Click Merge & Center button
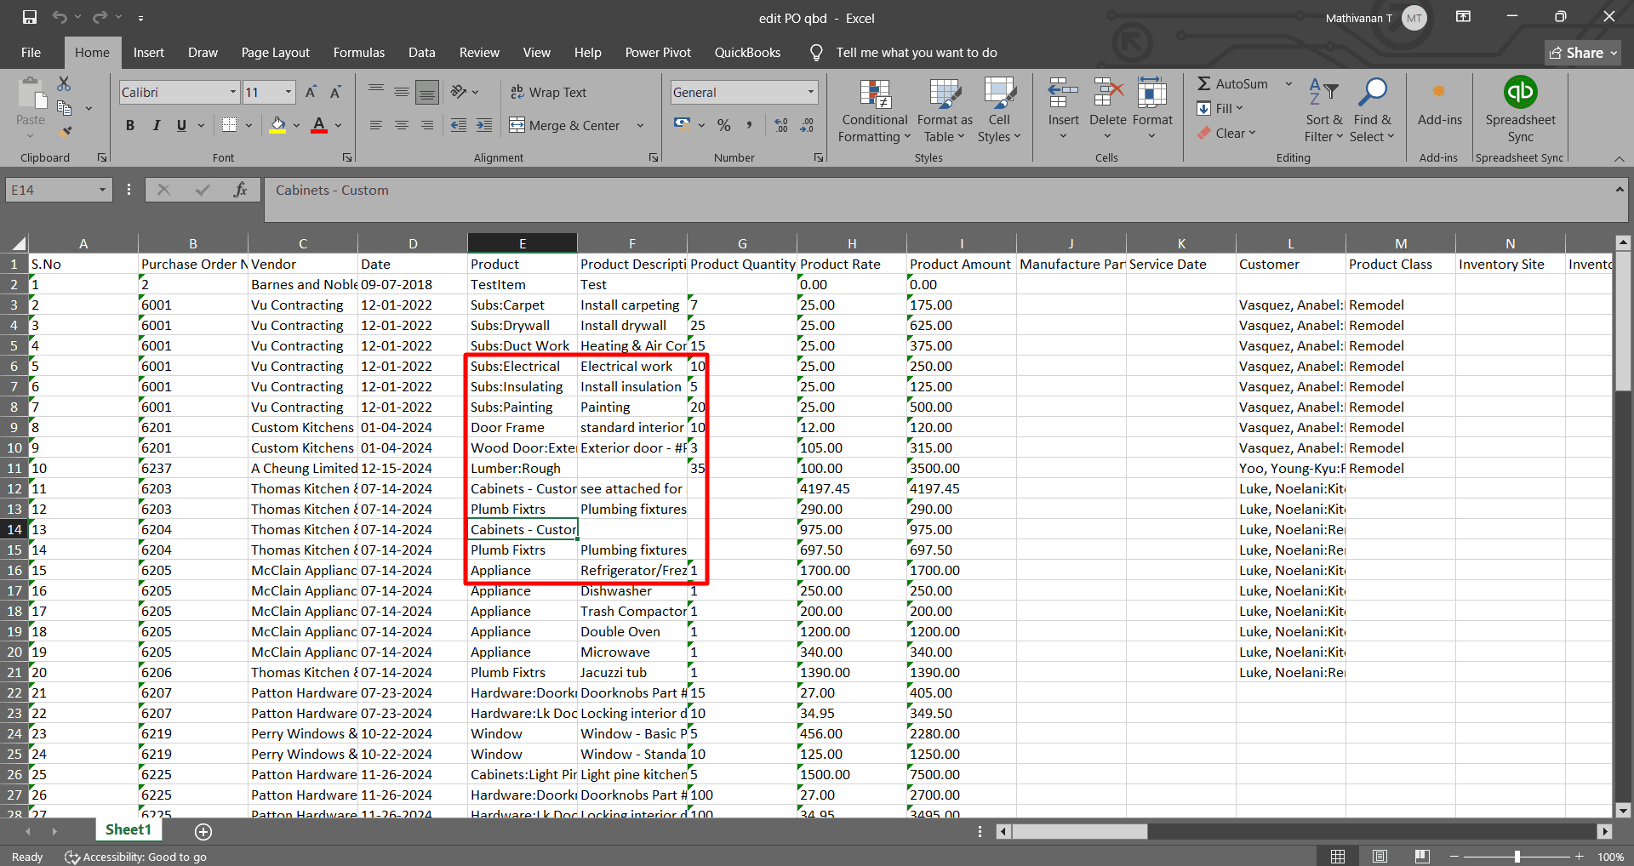Image resolution: width=1634 pixels, height=866 pixels. pyautogui.click(x=565, y=126)
